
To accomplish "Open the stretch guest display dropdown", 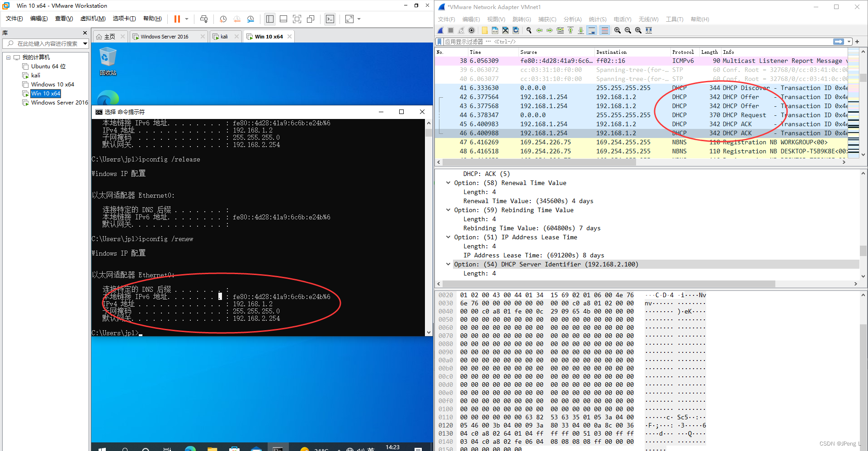I will (x=359, y=19).
